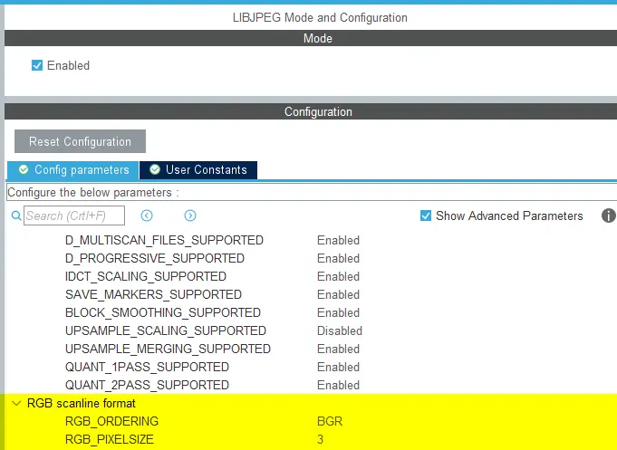The width and height of the screenshot is (617, 450).
Task: Select the QUANT_2PASS_SUPPORTED parameter
Action: [x=147, y=385]
